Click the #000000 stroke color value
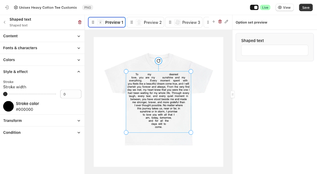317x174 pixels. tap(24, 109)
